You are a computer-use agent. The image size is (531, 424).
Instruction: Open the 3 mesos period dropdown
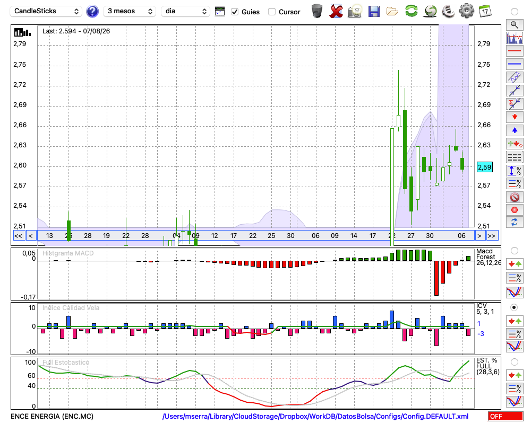pos(130,11)
